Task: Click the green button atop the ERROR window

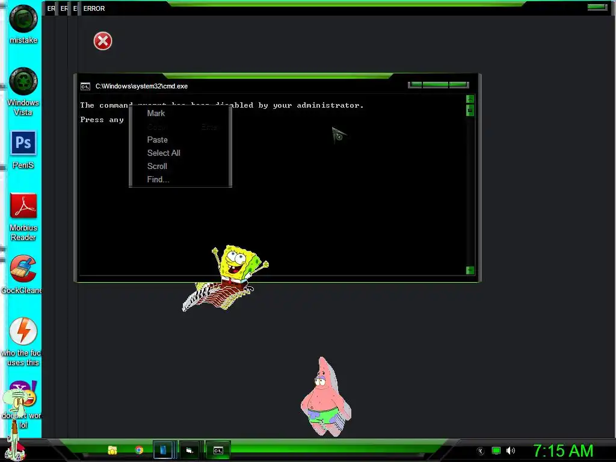Action: [597, 7]
